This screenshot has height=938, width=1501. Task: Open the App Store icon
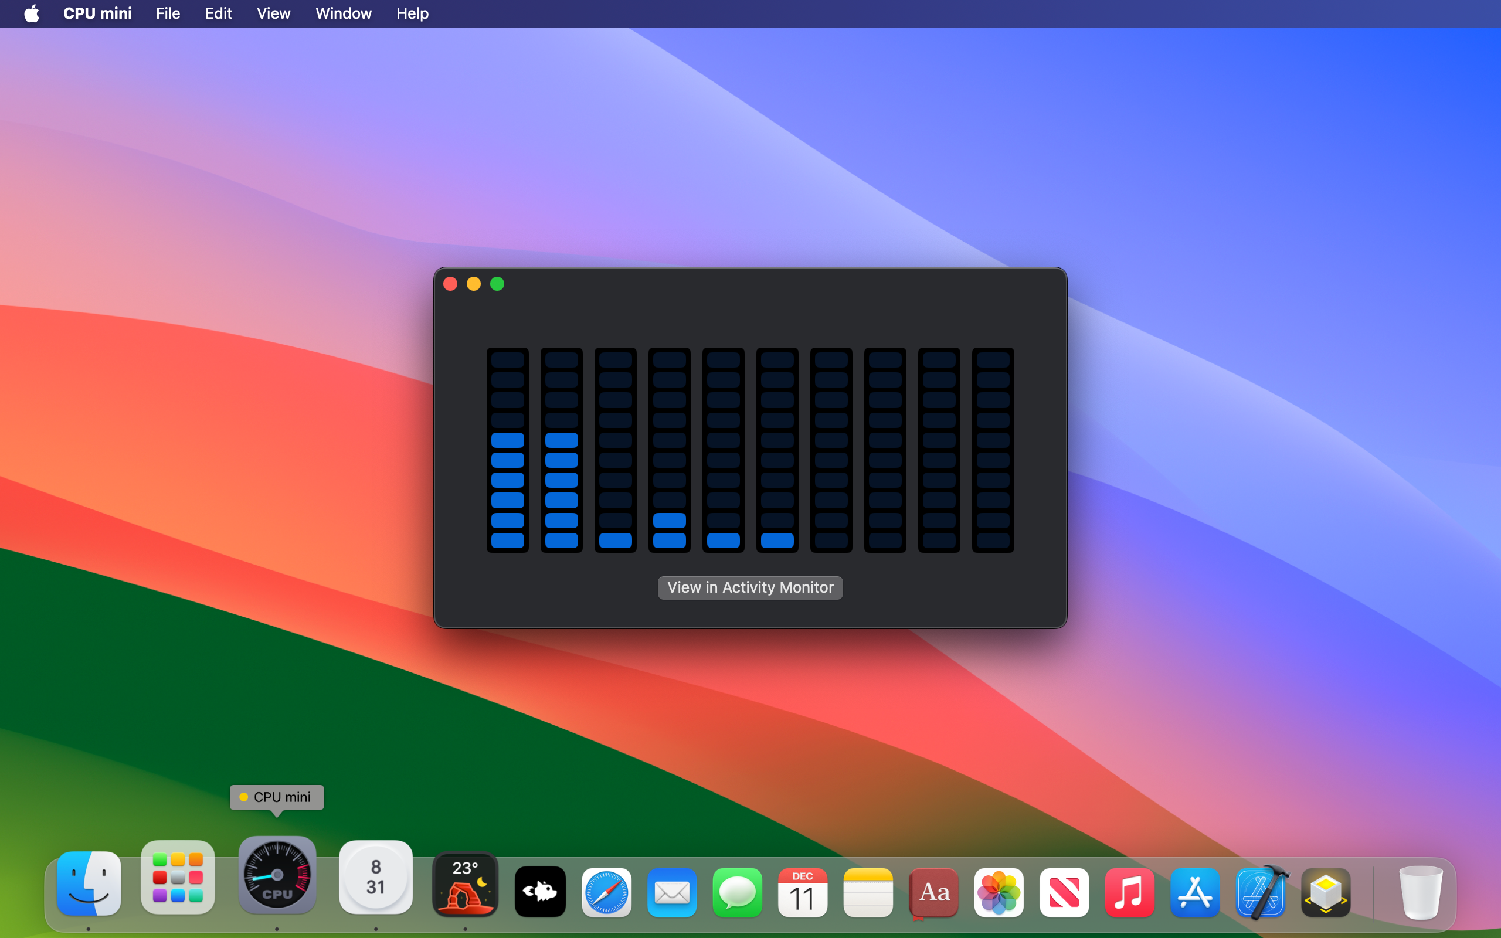point(1194,892)
